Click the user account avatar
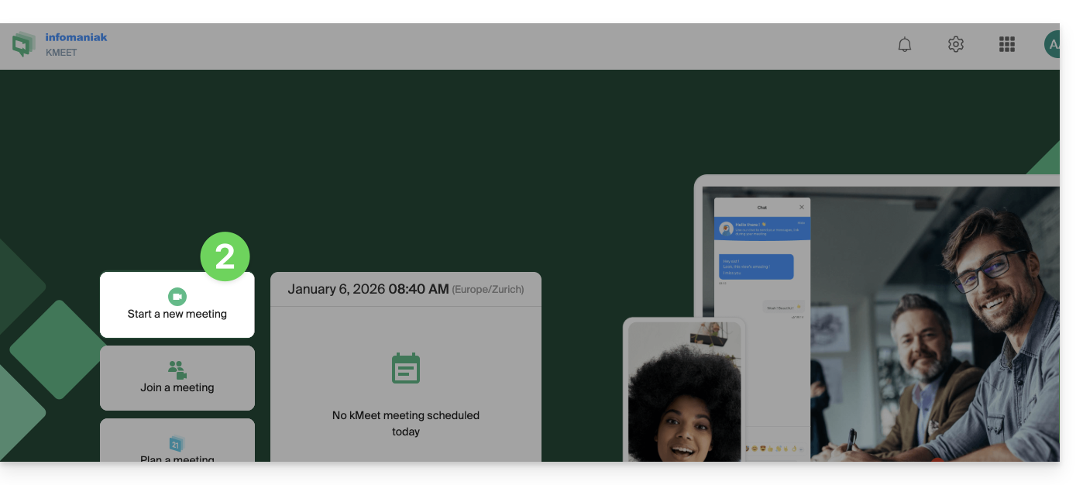The height and width of the screenshot is (485, 1083). 1051,45
